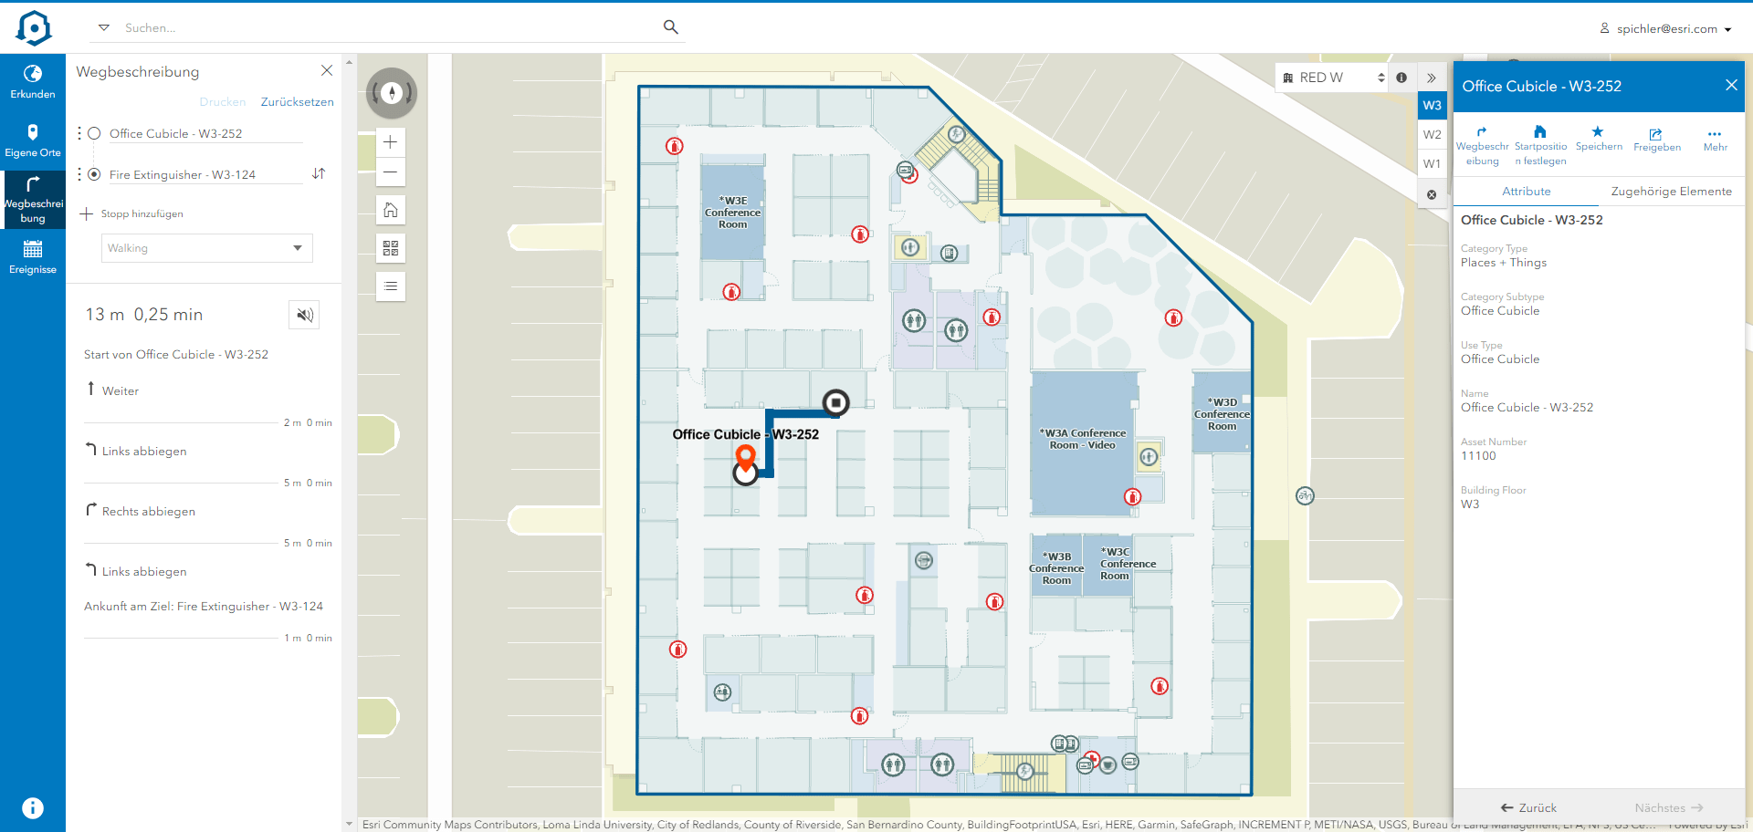The height and width of the screenshot is (832, 1753).
Task: Reverse the route stops with the arrows icon
Action: (x=319, y=172)
